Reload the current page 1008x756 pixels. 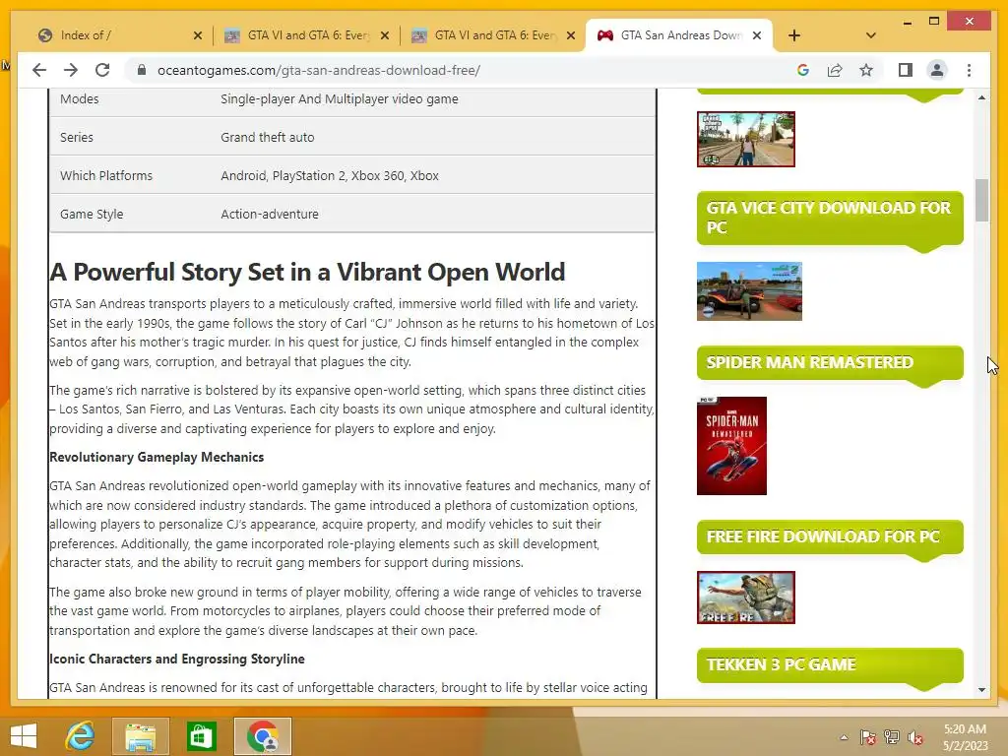click(x=102, y=70)
